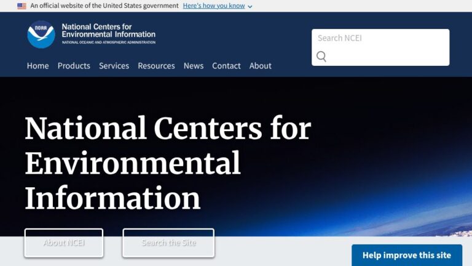Open the Resources menu
The height and width of the screenshot is (266, 472).
156,66
